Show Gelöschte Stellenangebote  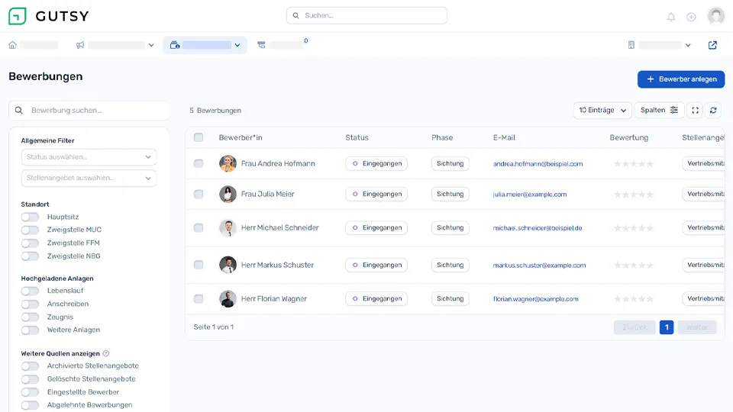(30, 379)
